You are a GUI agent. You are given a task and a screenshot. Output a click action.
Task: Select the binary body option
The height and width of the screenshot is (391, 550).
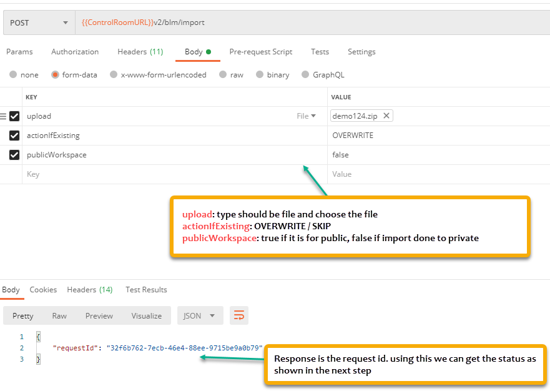tap(260, 74)
